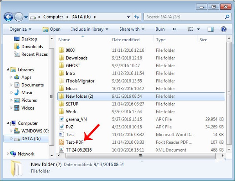Expand the Apps library node
This screenshot has height=181, width=235.
coord(11,77)
